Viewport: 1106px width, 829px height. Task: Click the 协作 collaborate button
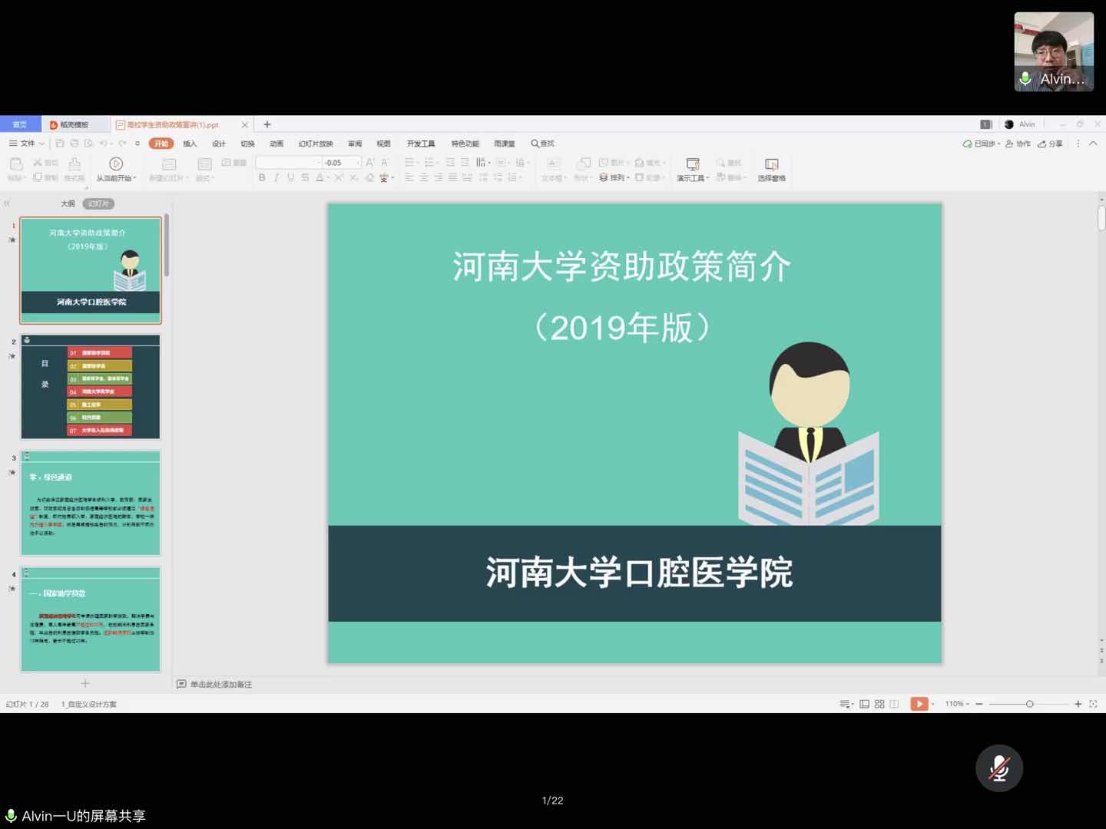1018,144
